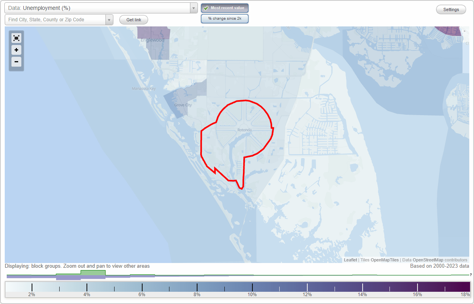The height and width of the screenshot is (304, 474).
Task: Select the "% change since 2k" tab
Action: (224, 18)
